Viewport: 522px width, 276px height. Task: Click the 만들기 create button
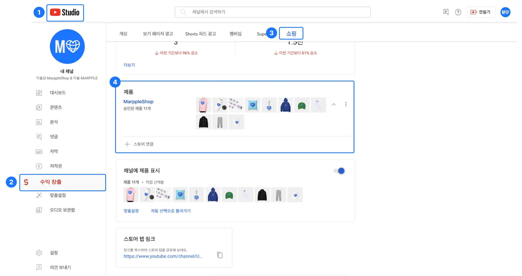tap(481, 12)
